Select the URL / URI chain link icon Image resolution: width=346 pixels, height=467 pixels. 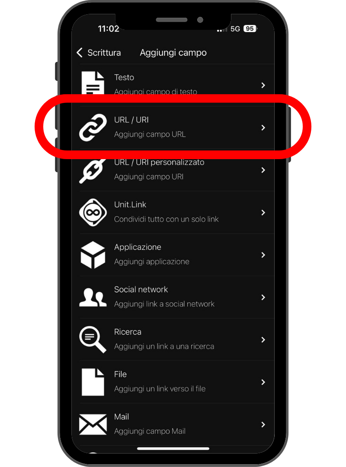tap(93, 128)
